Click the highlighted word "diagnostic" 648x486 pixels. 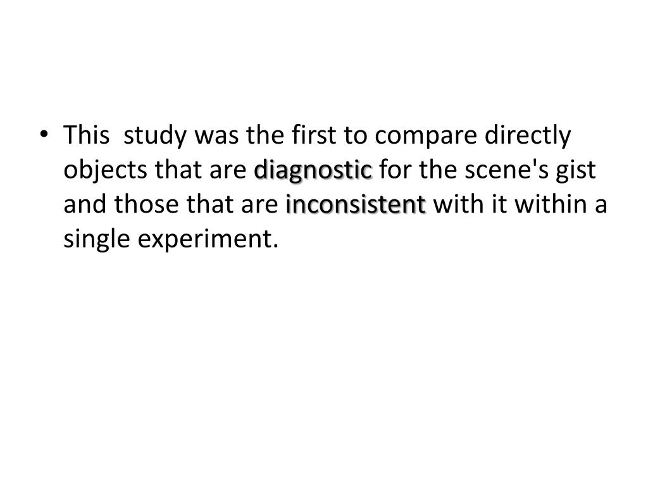(313, 170)
